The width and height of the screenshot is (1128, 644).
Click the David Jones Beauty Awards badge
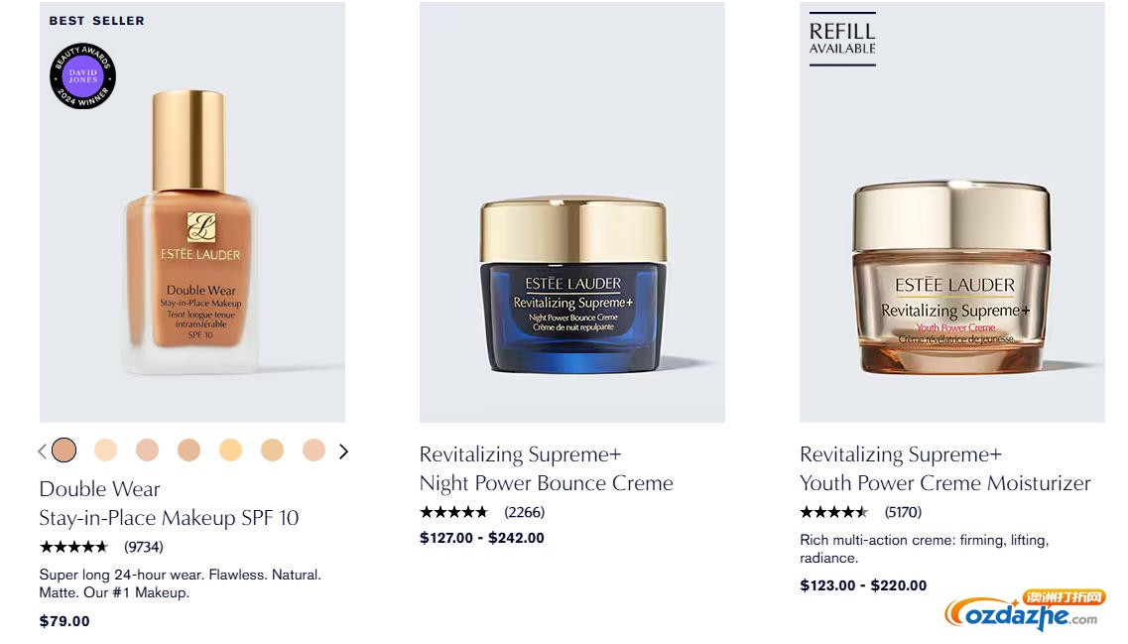83,76
